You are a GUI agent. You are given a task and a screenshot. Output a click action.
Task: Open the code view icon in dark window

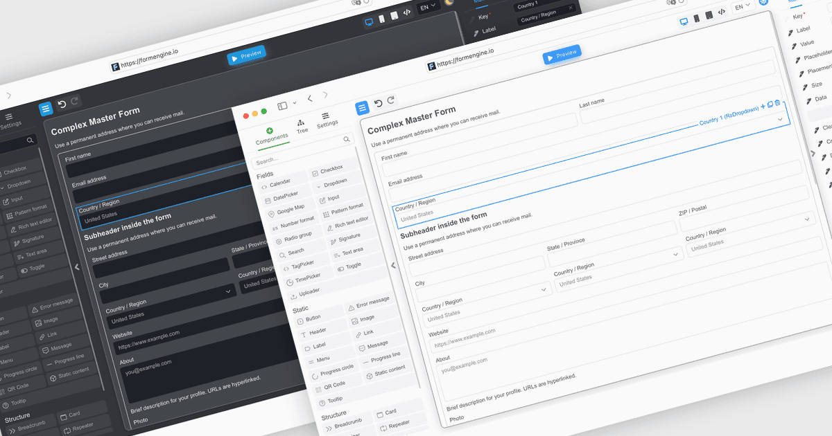406,13
